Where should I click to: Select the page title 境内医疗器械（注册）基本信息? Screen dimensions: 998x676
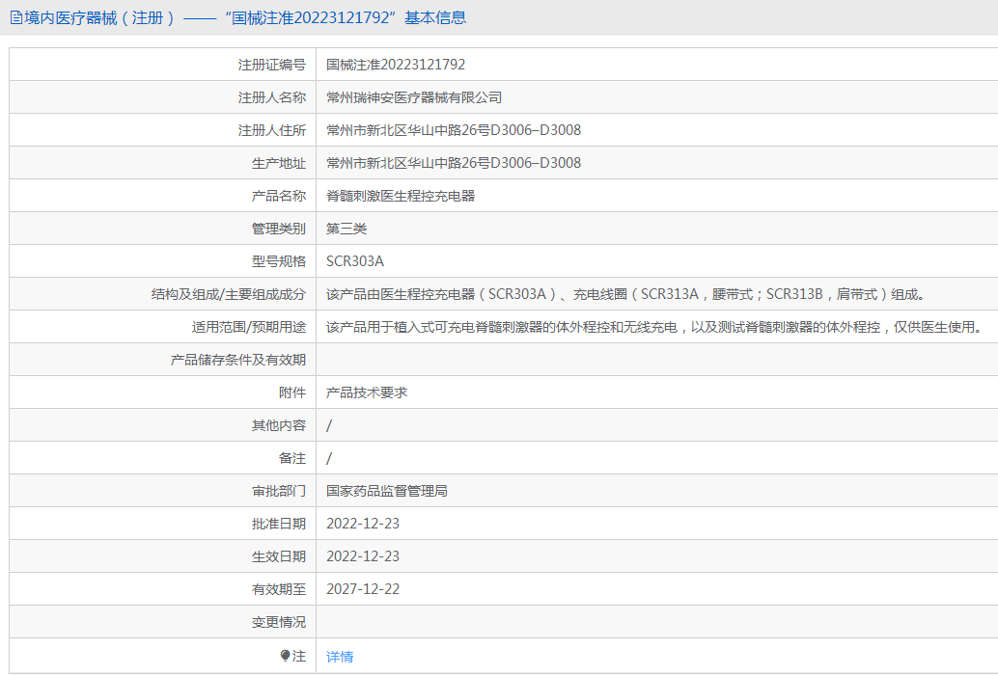click(x=238, y=17)
